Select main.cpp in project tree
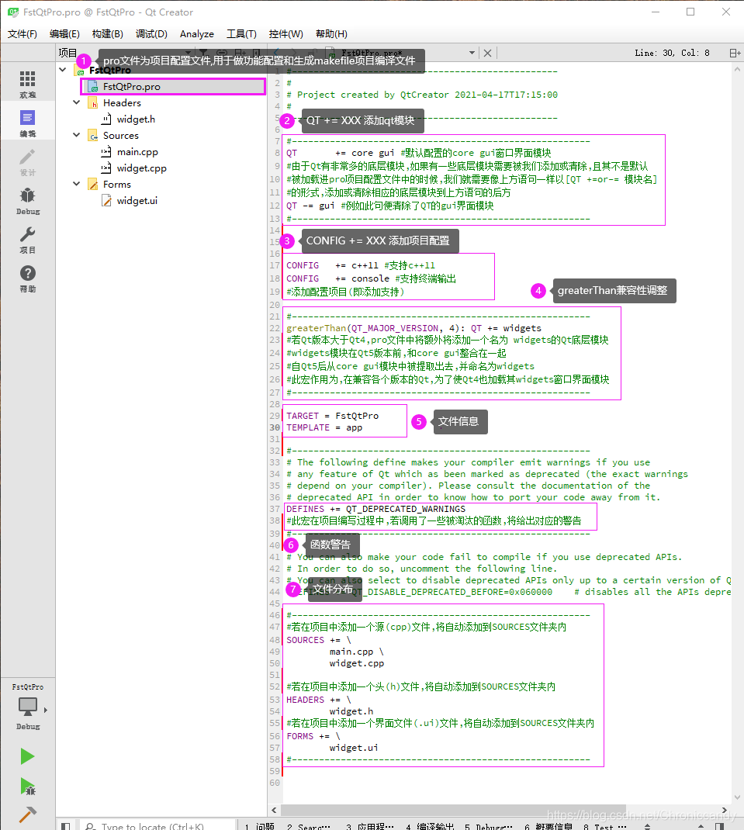Image resolution: width=744 pixels, height=830 pixels. 137,152
